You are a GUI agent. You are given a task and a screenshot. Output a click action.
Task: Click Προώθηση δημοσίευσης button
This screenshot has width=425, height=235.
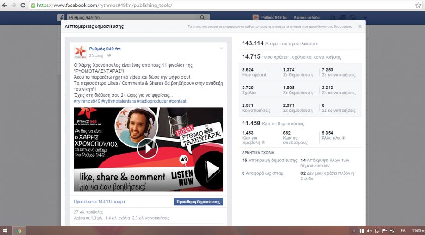click(199, 202)
